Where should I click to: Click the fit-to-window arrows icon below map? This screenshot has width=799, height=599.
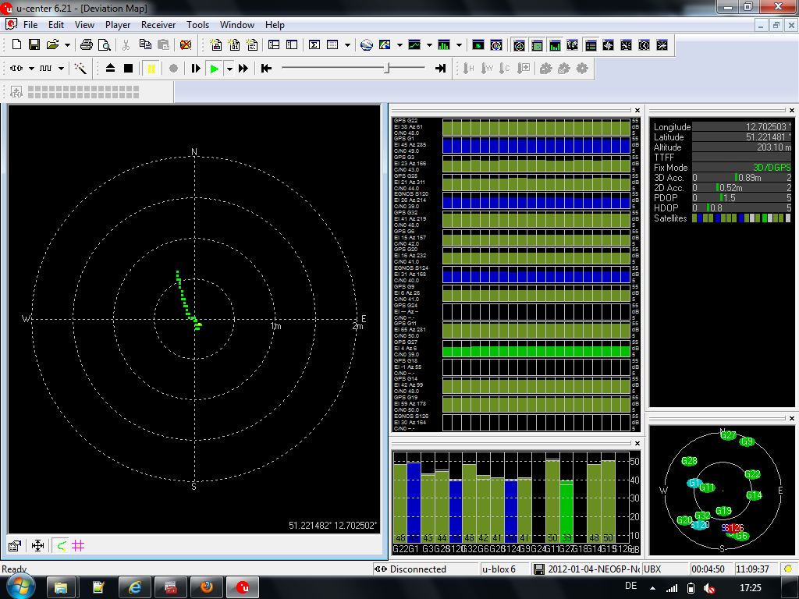[x=37, y=546]
